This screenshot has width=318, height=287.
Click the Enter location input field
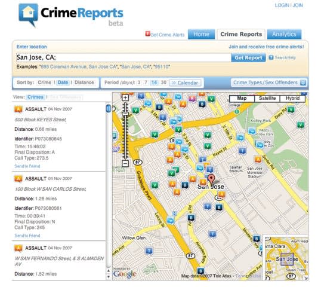[x=124, y=57]
